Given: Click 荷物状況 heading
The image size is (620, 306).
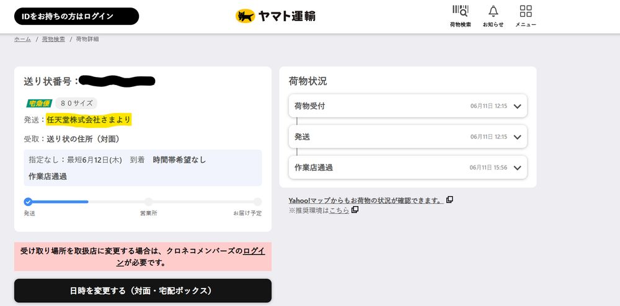Looking at the screenshot, I should pos(308,81).
